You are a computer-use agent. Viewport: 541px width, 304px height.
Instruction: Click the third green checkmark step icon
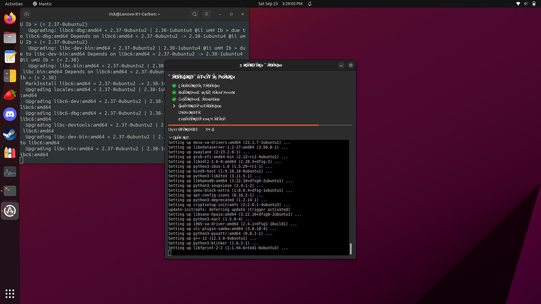coord(174,99)
